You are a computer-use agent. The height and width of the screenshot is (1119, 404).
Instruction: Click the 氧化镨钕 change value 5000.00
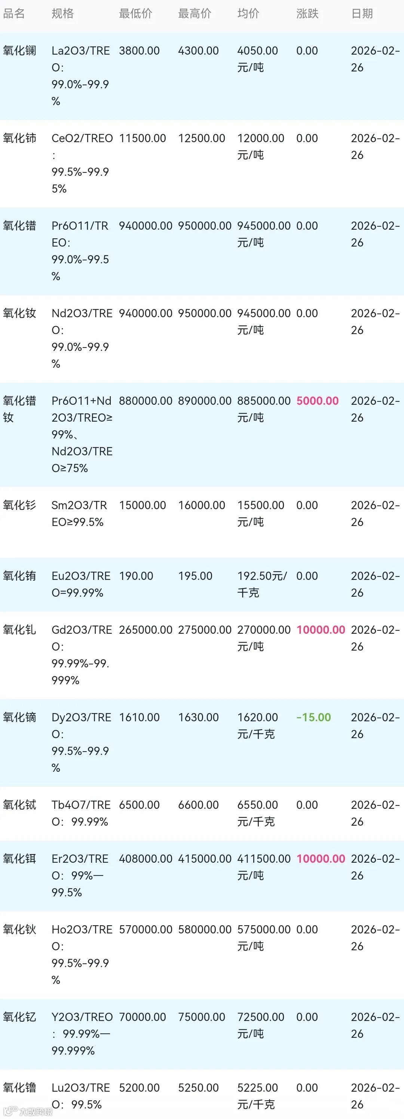(317, 401)
